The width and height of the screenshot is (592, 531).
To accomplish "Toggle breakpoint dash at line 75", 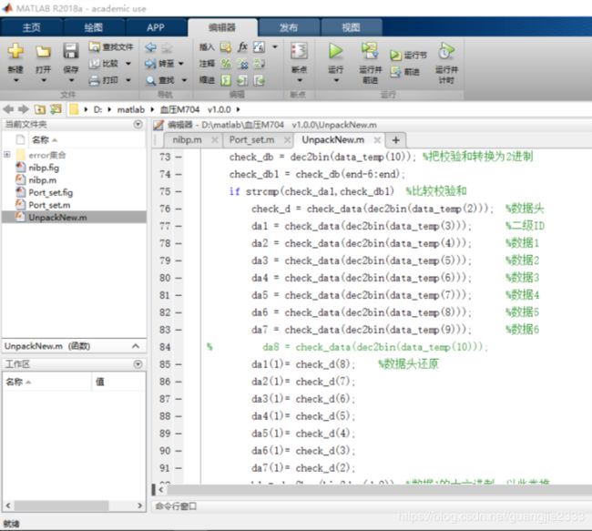I will 179,191.
